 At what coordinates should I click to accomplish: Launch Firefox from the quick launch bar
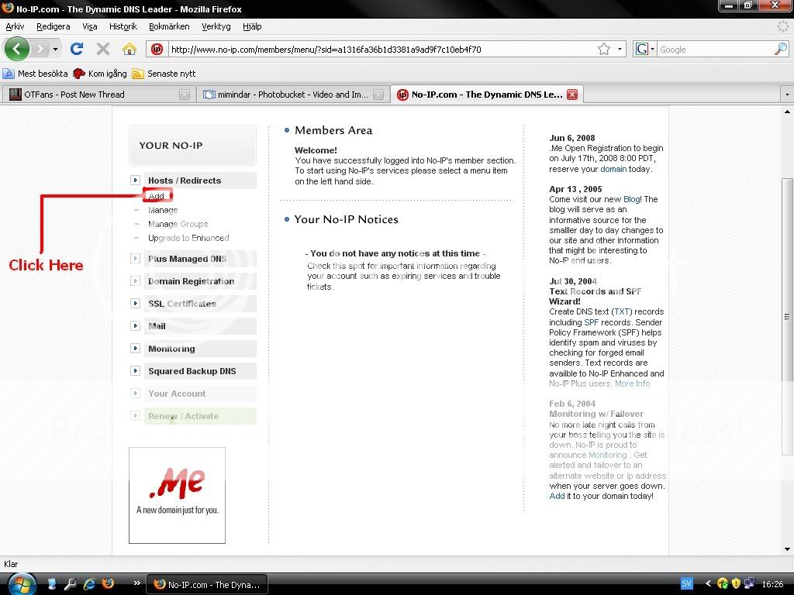click(x=108, y=584)
